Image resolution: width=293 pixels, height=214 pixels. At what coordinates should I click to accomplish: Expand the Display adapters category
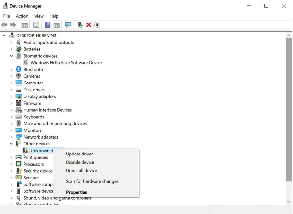click(x=12, y=96)
